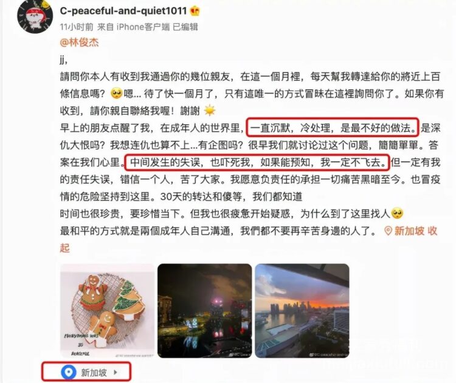Open the bottom 新加坡 location tag
This screenshot has height=383, width=456.
click(x=94, y=373)
